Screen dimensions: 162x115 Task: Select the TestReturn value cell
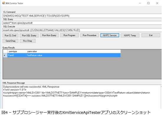click(73, 55)
